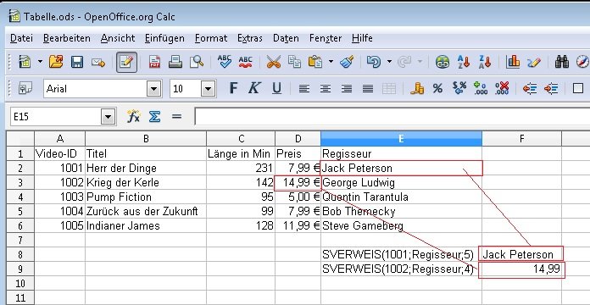Apply Standard number format
Image resolution: width=590 pixels, height=305 pixels.
[459, 88]
